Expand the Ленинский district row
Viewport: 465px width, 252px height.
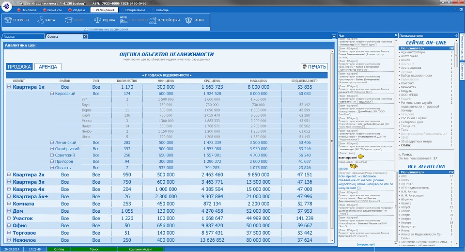click(52, 142)
